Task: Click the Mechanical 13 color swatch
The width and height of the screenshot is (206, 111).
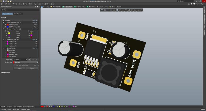Action: (x=7, y=44)
